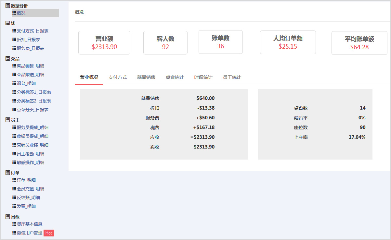Select the 员工统计 tab
This screenshot has height=240, width=391.
(x=232, y=77)
